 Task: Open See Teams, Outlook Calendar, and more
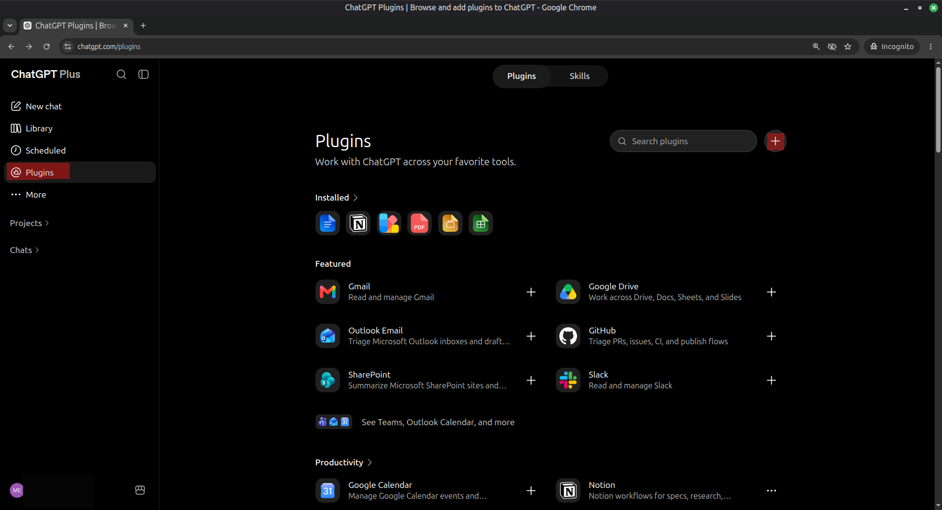415,422
